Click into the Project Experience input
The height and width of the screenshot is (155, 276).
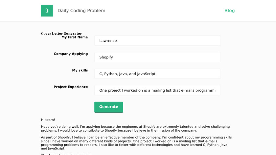[157, 90]
